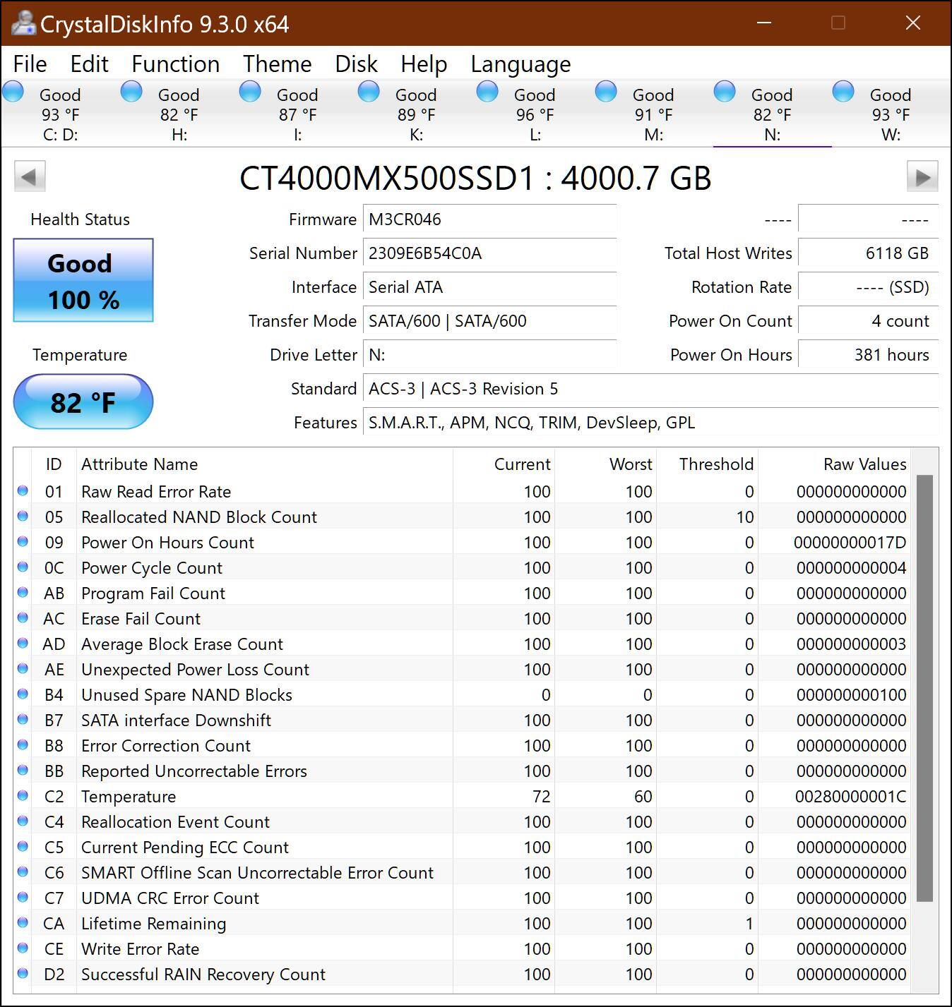Select the H: drive status icon
952x1007 pixels.
[131, 90]
